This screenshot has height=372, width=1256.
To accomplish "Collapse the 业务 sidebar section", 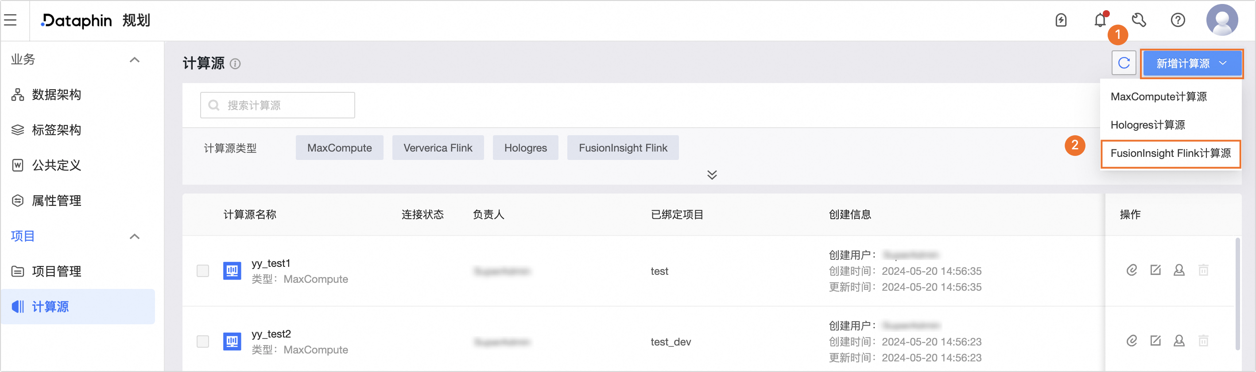I will (134, 60).
